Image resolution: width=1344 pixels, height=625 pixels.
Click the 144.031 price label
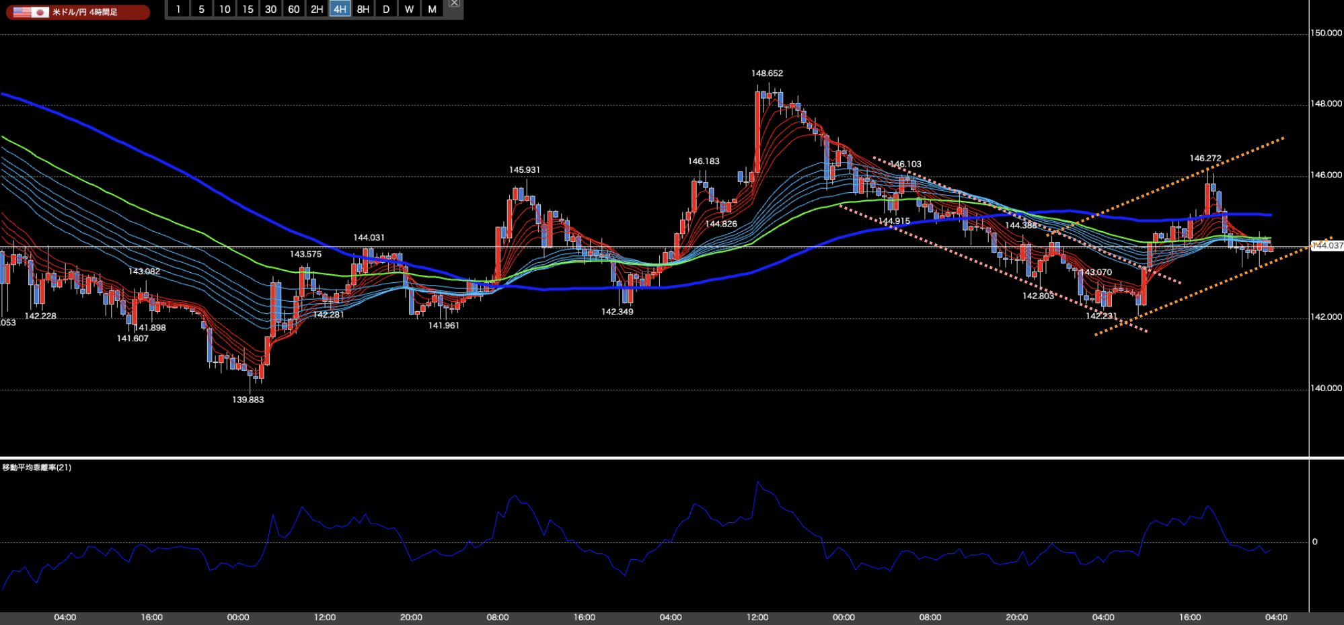[x=369, y=238]
